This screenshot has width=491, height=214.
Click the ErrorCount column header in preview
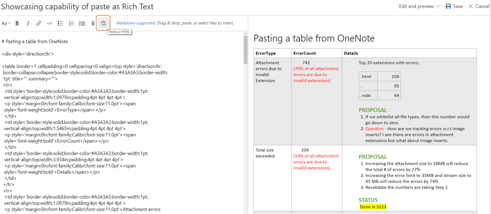[x=305, y=53]
